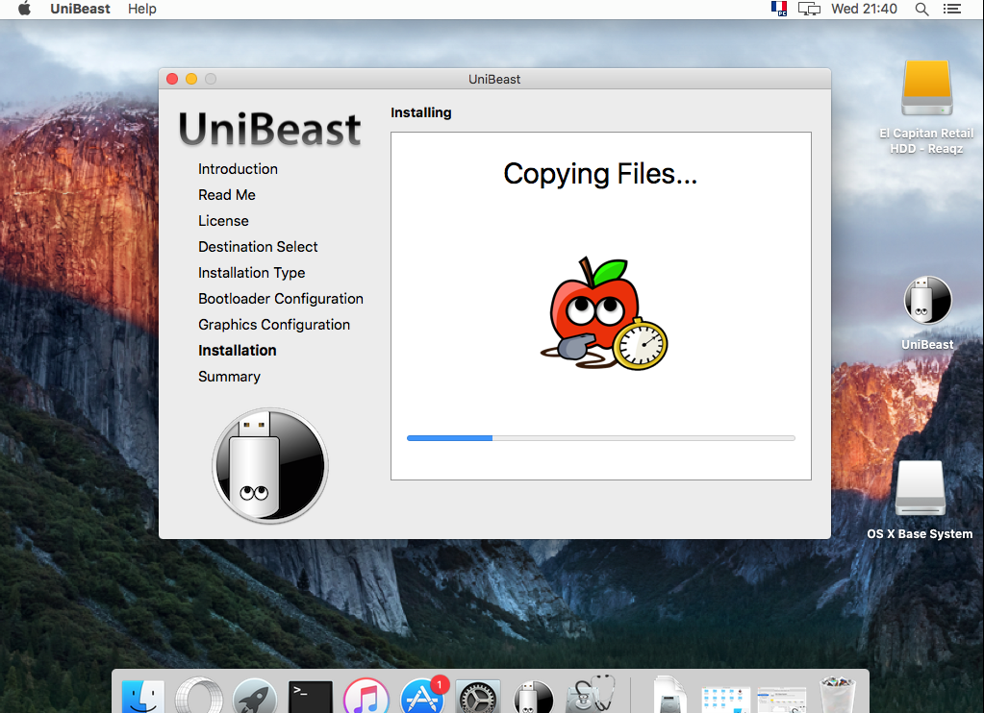984x713 pixels.
Task: Open the App Store dock icon
Action: (x=421, y=696)
